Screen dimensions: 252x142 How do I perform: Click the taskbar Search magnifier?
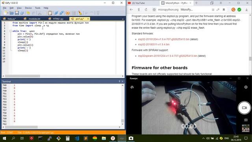pyautogui.click(x=13, y=138)
